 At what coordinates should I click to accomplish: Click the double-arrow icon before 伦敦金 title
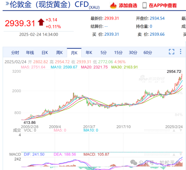(x=7, y=4)
